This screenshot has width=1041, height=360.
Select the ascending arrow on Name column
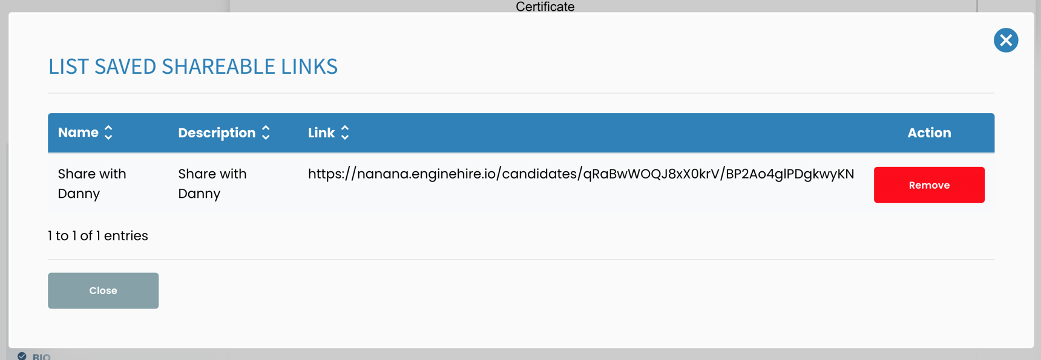pos(108,128)
